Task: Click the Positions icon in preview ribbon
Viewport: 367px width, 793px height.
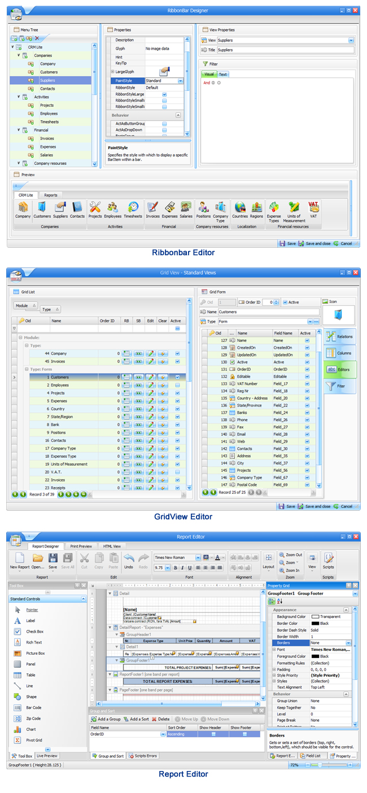Action: (203, 207)
